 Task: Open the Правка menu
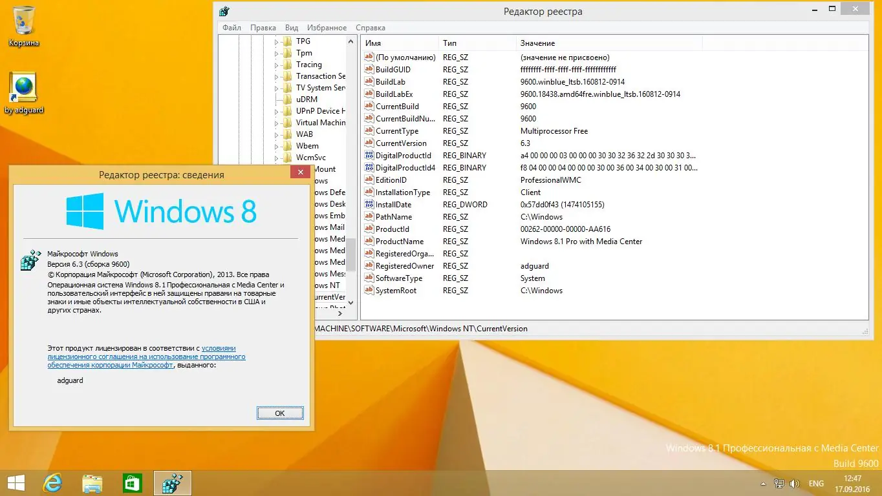click(x=263, y=28)
